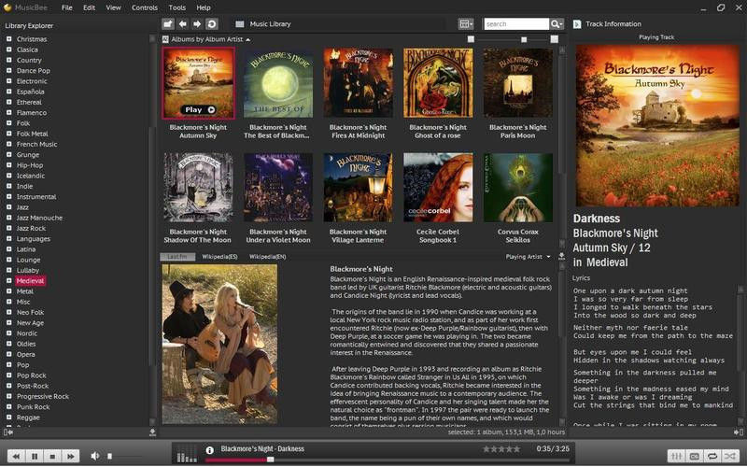Expand the Folk Metal genre node

click(8, 134)
